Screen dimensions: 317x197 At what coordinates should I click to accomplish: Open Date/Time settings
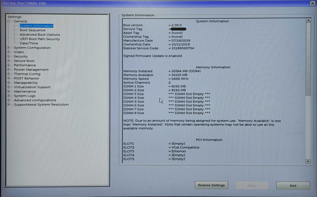[29, 43]
